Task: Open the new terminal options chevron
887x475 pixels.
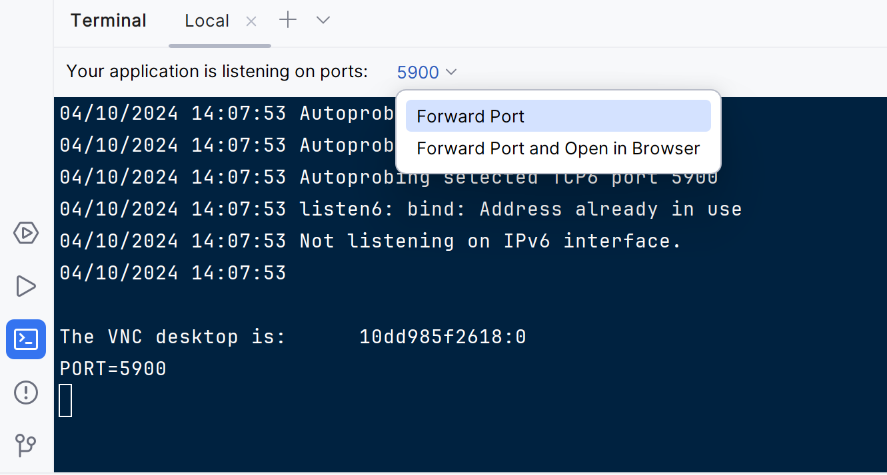Action: click(323, 20)
